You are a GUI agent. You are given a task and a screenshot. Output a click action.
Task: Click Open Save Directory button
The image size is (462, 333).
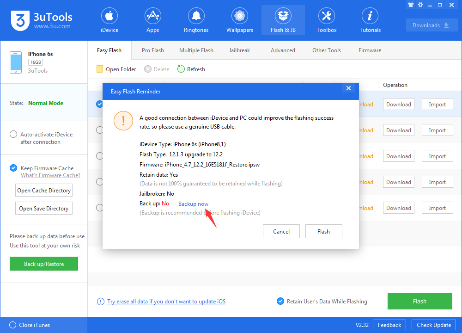point(44,208)
